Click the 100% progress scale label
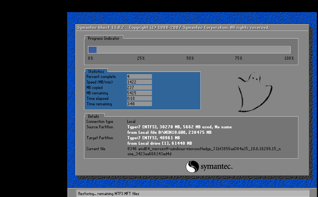Viewport: 318px width, 197px height. (x=289, y=58)
